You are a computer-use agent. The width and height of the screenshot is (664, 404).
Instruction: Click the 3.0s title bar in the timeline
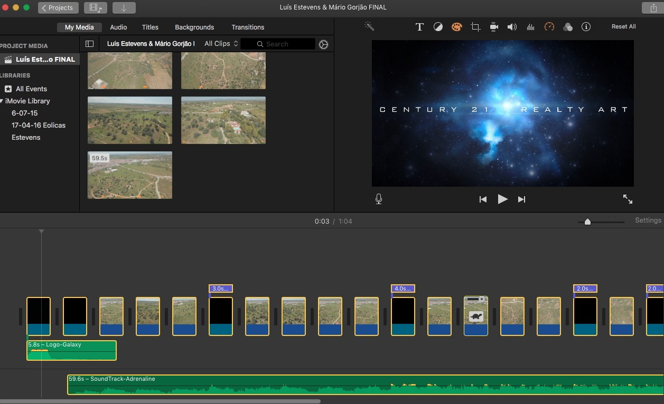(x=221, y=288)
